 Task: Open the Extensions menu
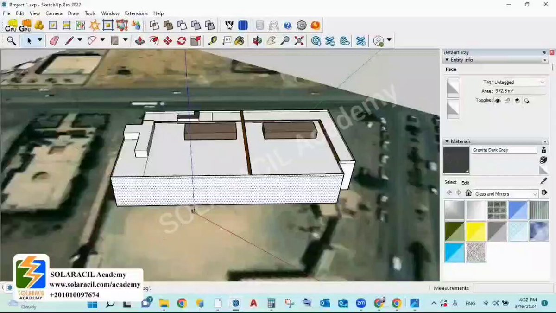[x=136, y=13]
